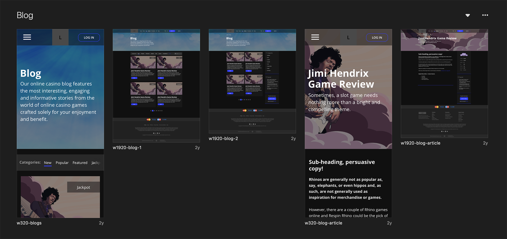Click the w1920-blog-1 artboard name

point(127,148)
